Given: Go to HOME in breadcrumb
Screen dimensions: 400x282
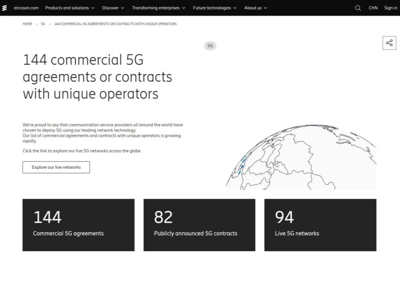Looking at the screenshot, I should [x=27, y=24].
